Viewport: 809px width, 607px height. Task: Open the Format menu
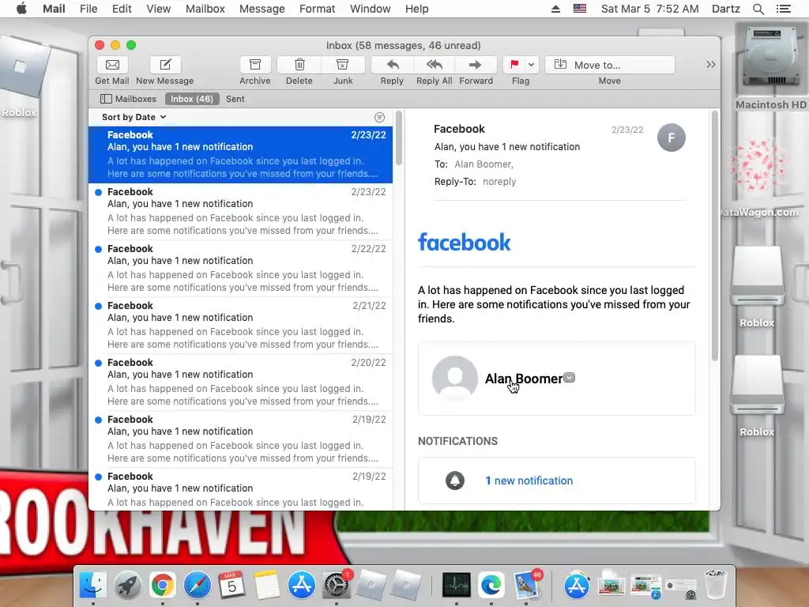coord(318,9)
